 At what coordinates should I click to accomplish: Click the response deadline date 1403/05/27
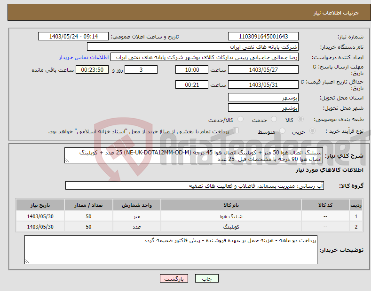[x=263, y=69]
